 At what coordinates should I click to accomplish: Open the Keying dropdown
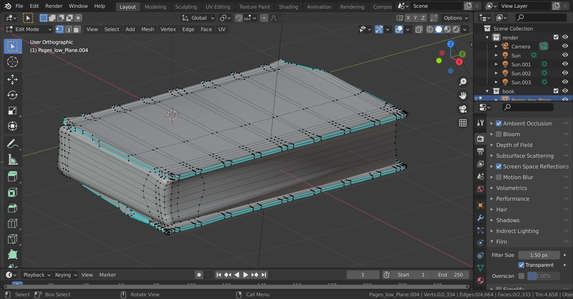(66, 275)
